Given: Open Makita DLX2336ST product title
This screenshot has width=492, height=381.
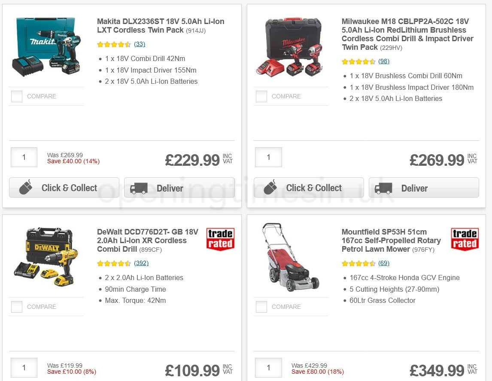Looking at the screenshot, I should (160, 26).
